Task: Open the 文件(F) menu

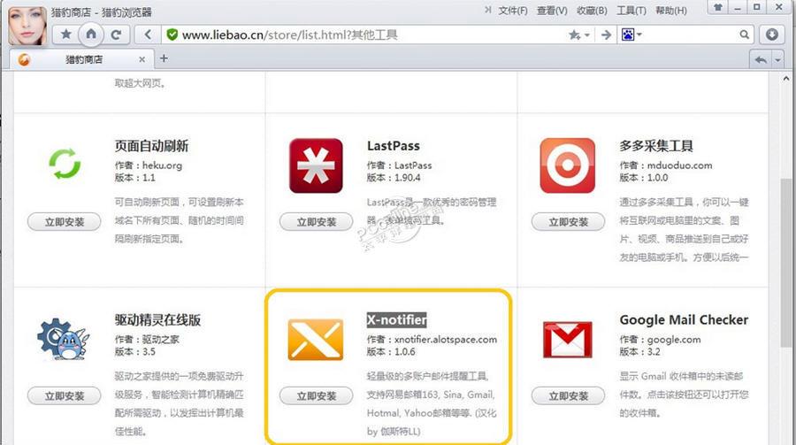Action: pos(513,10)
